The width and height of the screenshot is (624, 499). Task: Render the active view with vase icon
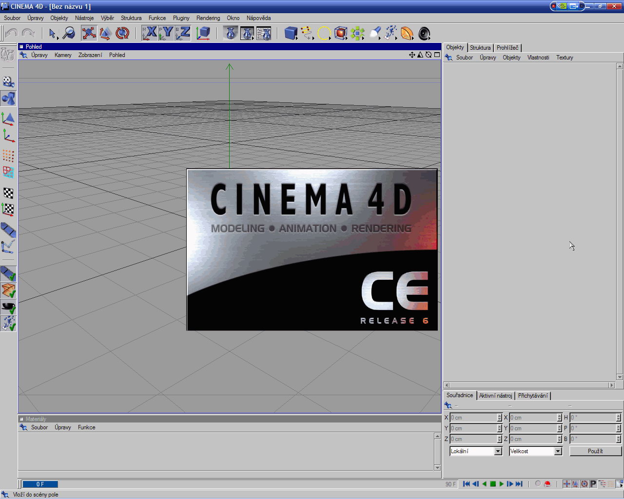point(231,33)
